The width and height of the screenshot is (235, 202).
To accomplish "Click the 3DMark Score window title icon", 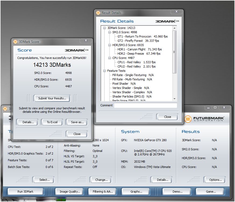I will pyautogui.click(x=15, y=42).
